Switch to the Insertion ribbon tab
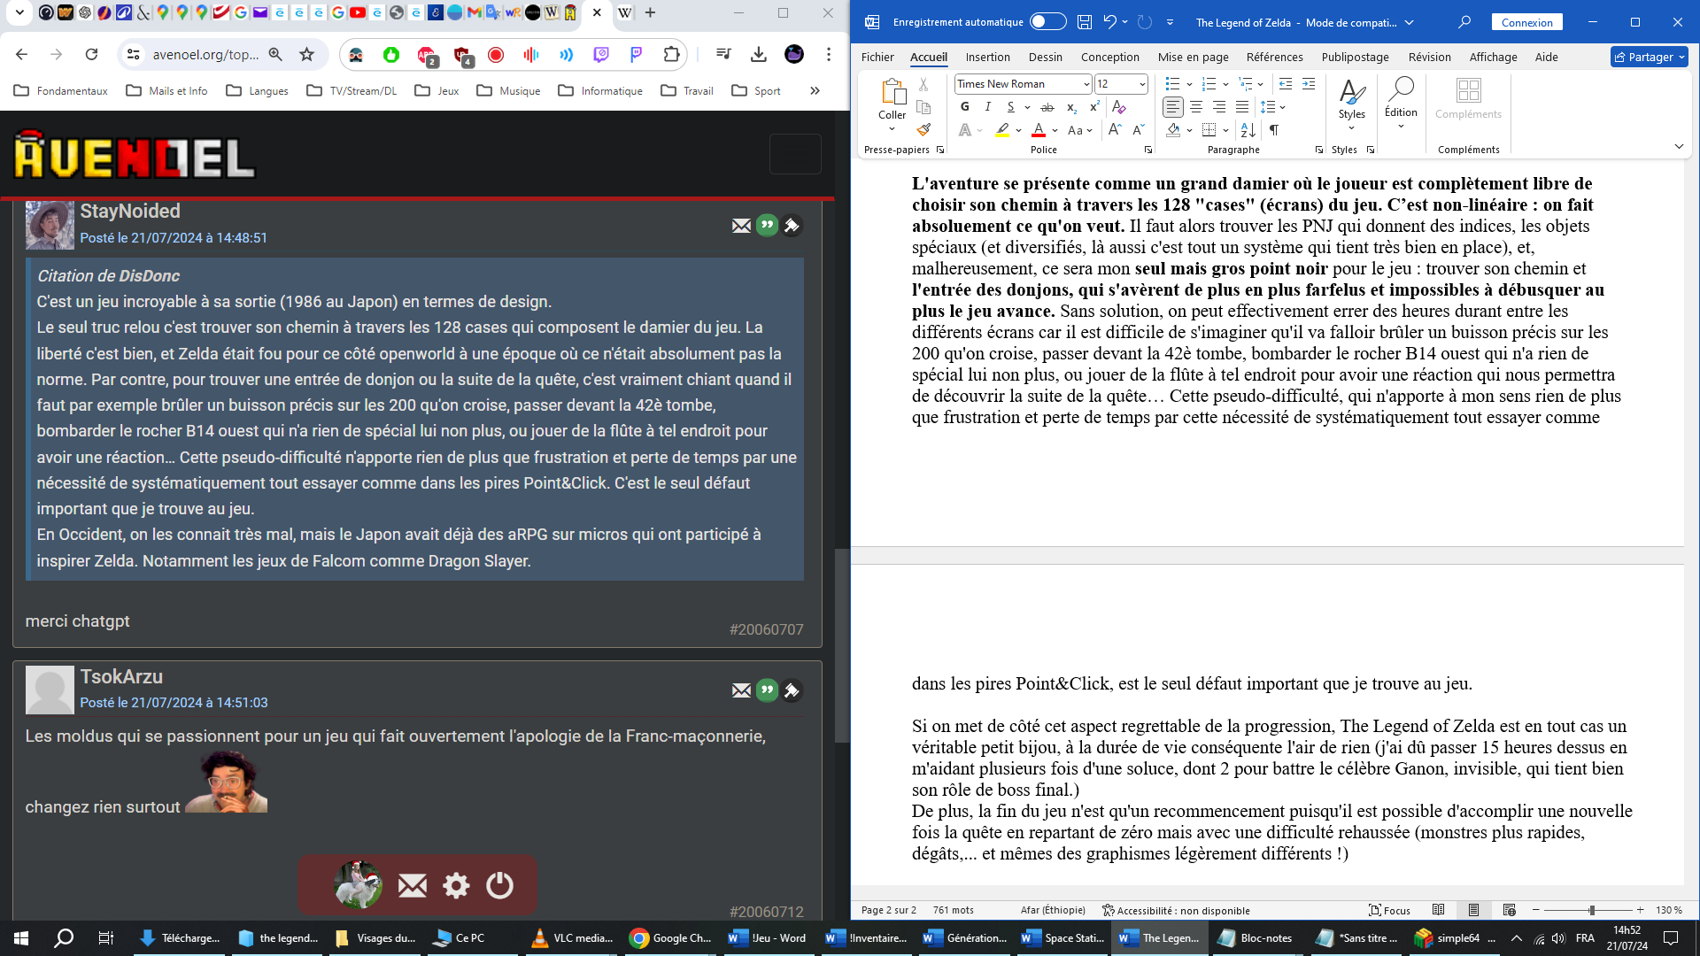Screen dimensions: 1700x956 (987, 57)
